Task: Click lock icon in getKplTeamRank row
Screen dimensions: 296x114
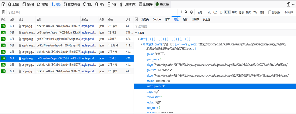Action: [x=20, y=39]
